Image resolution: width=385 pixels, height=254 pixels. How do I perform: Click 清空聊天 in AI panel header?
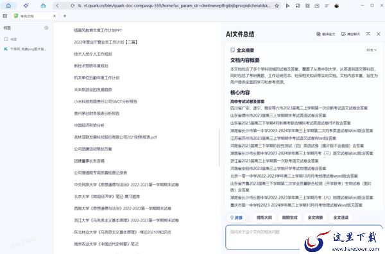click(x=350, y=34)
